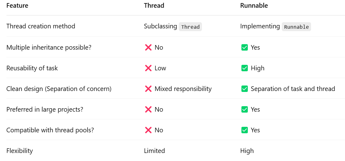This screenshot has height=161, width=345.
Task: Click the green check beside High reusability
Action: [x=244, y=68]
